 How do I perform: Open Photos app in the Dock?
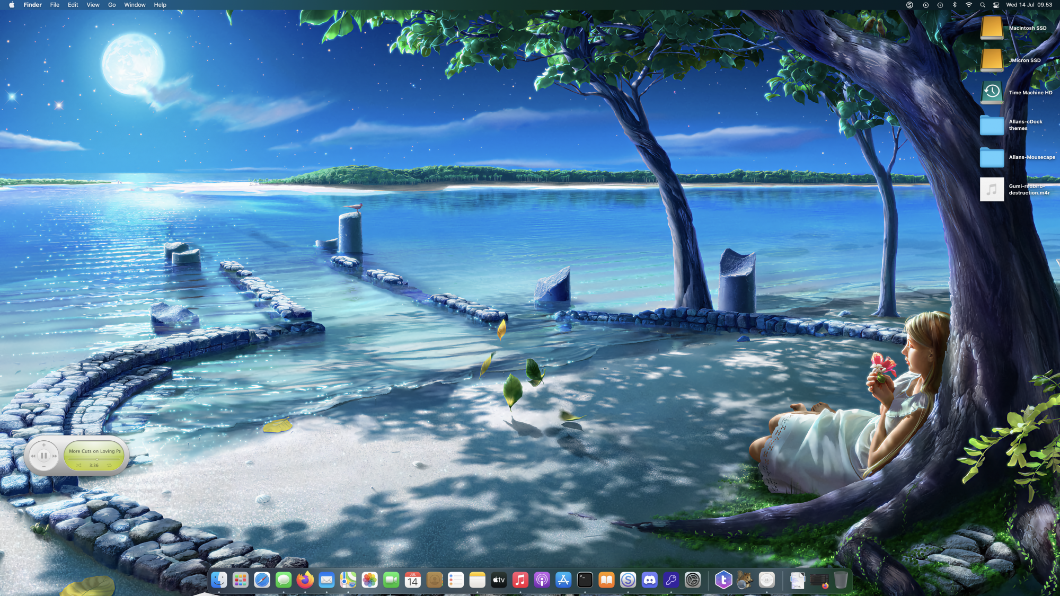click(369, 580)
